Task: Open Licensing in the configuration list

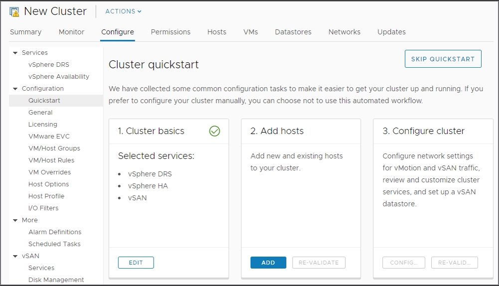Action: click(x=43, y=125)
